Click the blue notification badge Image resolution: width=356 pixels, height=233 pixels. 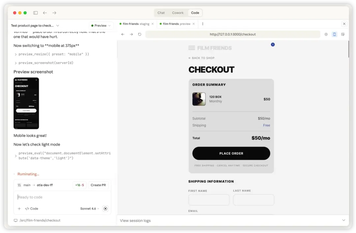[x=273, y=45]
